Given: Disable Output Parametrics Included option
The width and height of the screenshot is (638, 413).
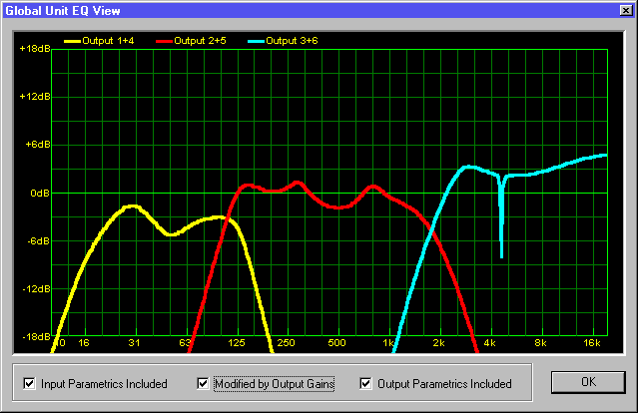Looking at the screenshot, I should 366,383.
